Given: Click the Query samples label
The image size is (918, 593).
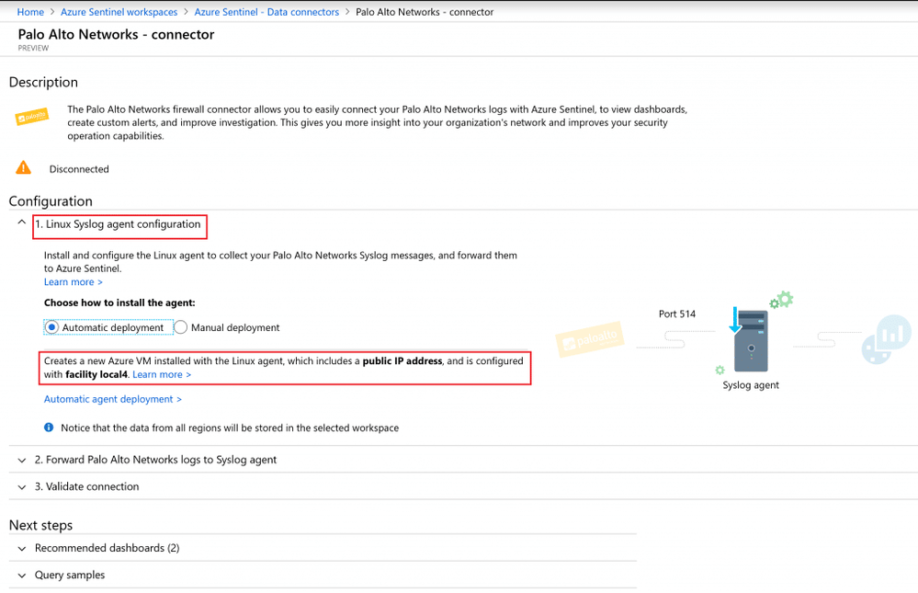Looking at the screenshot, I should [x=70, y=576].
